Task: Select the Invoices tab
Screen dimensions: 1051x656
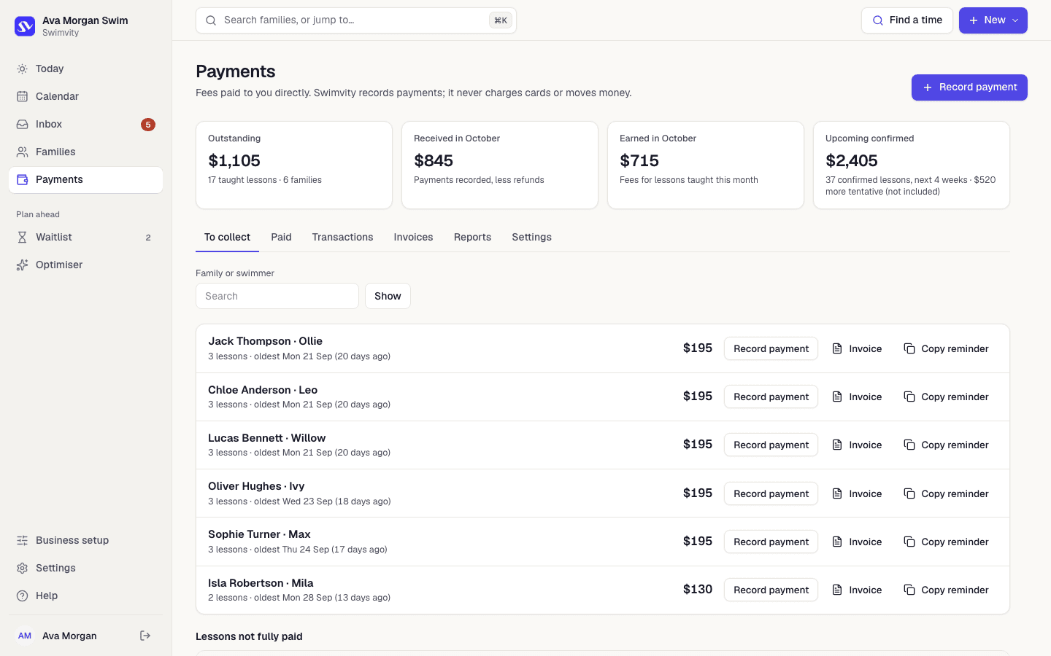Action: click(x=413, y=237)
